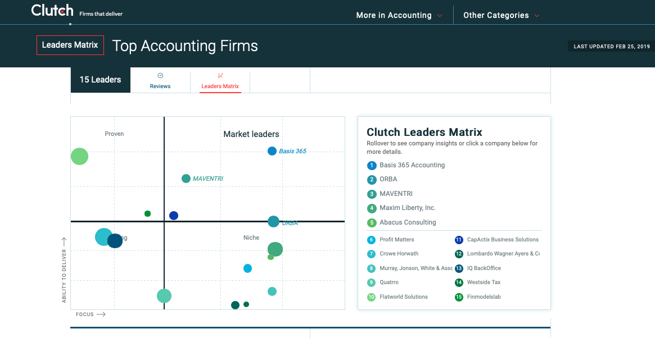Click the number 13 badge for IQ BackOffice
Viewport: 655px width, 338px height.
tap(459, 269)
